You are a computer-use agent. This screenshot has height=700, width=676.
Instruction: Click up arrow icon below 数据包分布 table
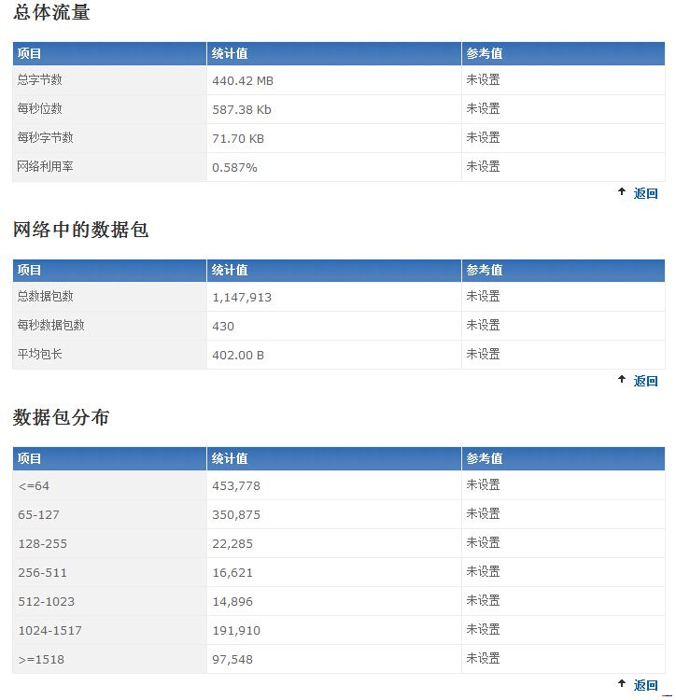[x=622, y=684]
